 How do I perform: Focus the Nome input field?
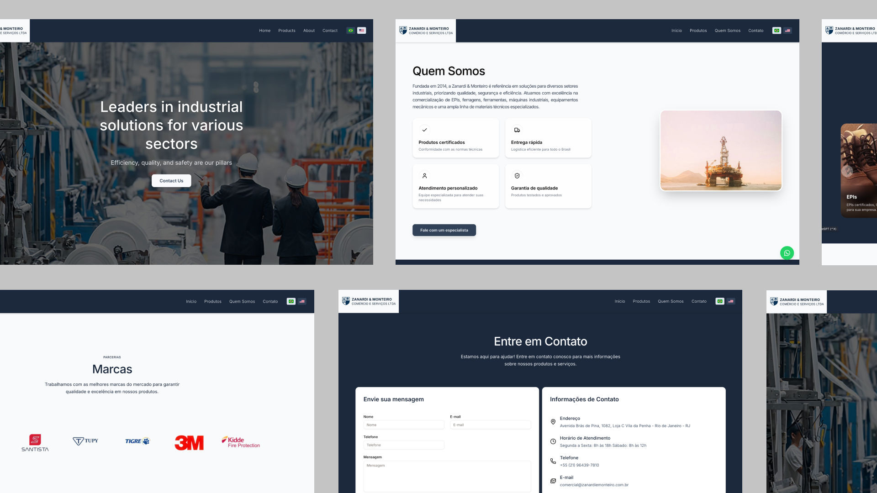(x=403, y=425)
